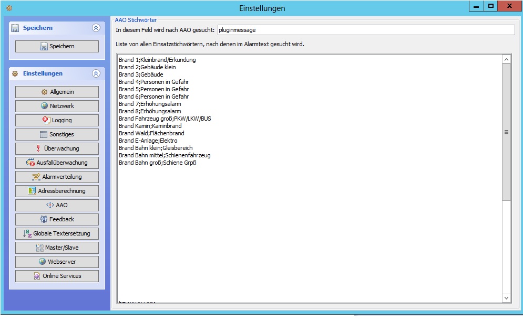The height and width of the screenshot is (322, 523).
Task: Click the Online Services icon
Action: (x=37, y=276)
